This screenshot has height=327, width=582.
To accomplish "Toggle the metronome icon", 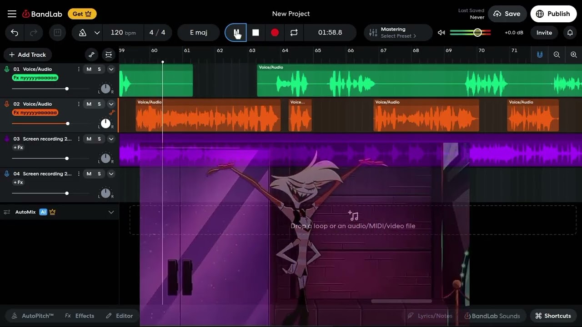I will click(x=83, y=33).
